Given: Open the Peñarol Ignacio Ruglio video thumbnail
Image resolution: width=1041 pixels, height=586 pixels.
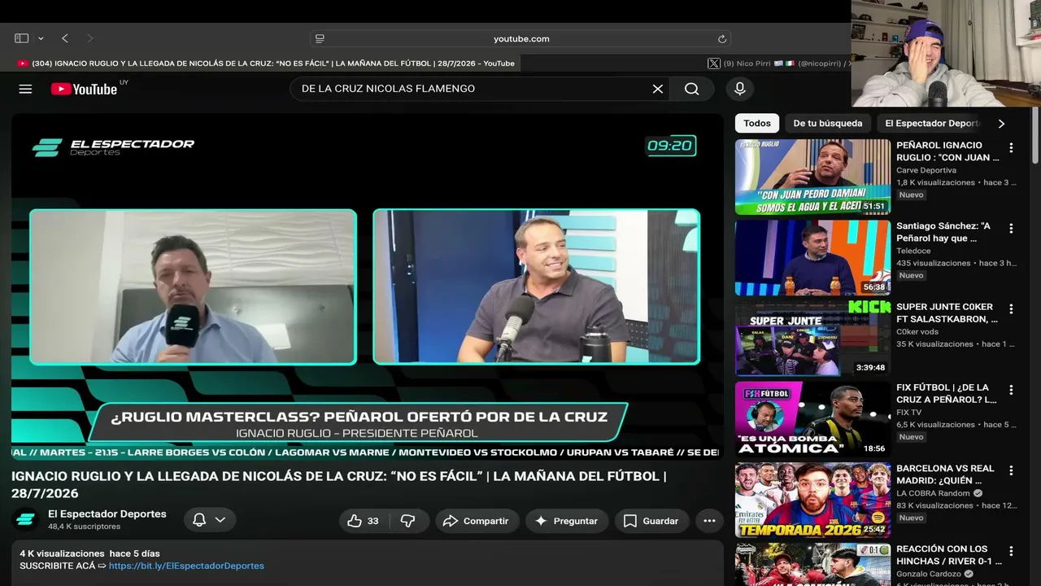Looking at the screenshot, I should point(812,177).
